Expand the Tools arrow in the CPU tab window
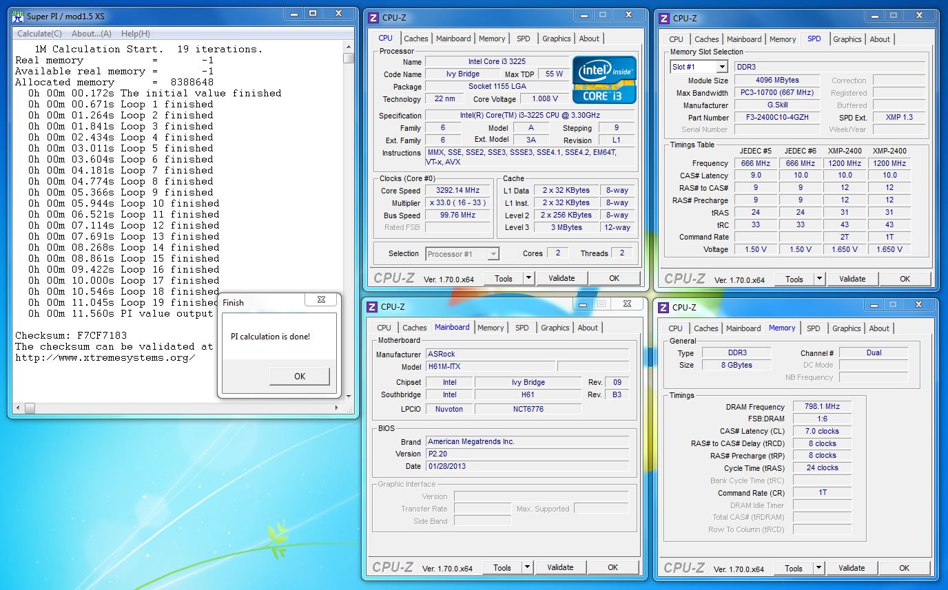Screen dimensions: 948x590 click(x=528, y=278)
